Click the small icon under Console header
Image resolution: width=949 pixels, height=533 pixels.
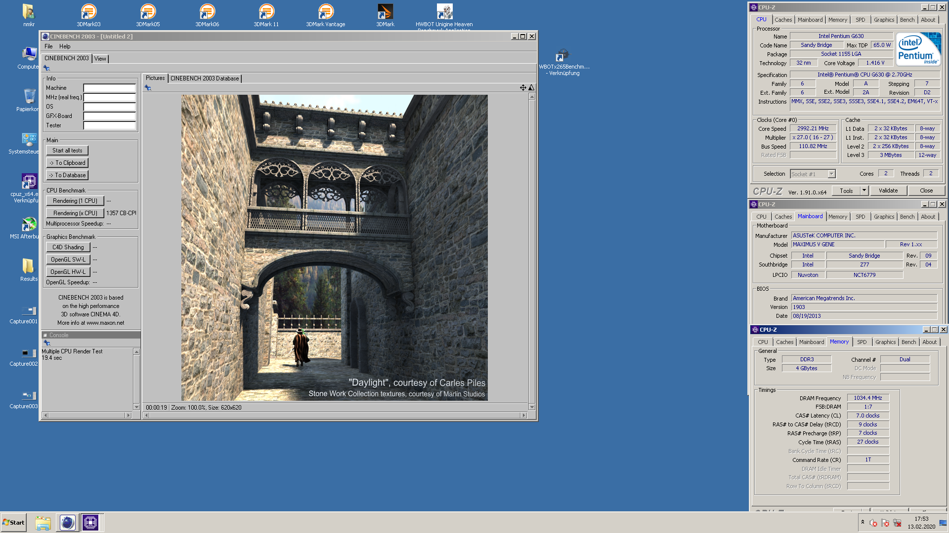click(x=47, y=343)
